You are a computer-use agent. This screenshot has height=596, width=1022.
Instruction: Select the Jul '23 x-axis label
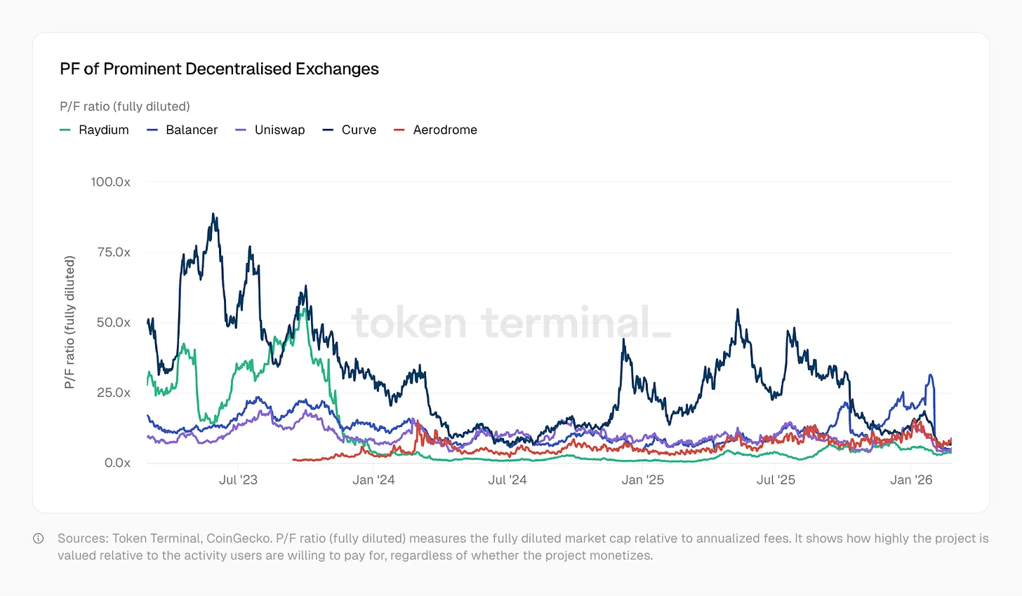tap(238, 480)
